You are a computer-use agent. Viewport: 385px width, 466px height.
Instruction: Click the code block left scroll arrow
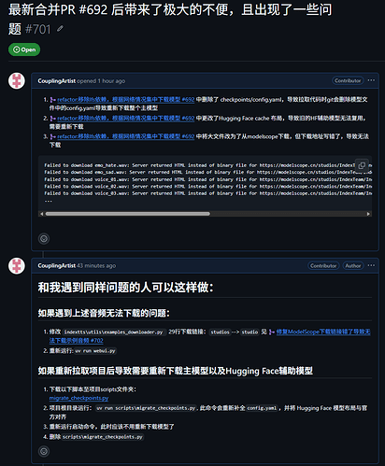coord(42,214)
